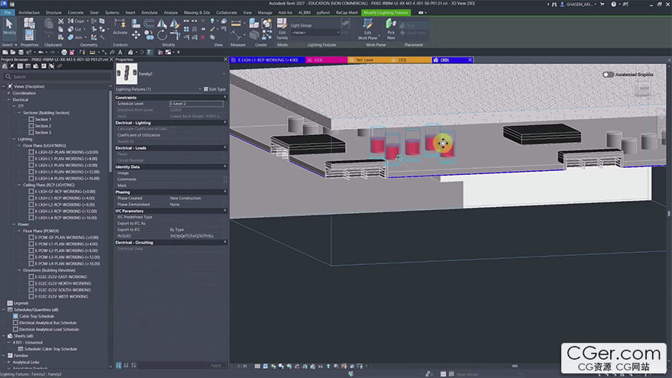Select the Offset tool in Modify panel
Screen dimensions: 672x378
[x=149, y=23]
